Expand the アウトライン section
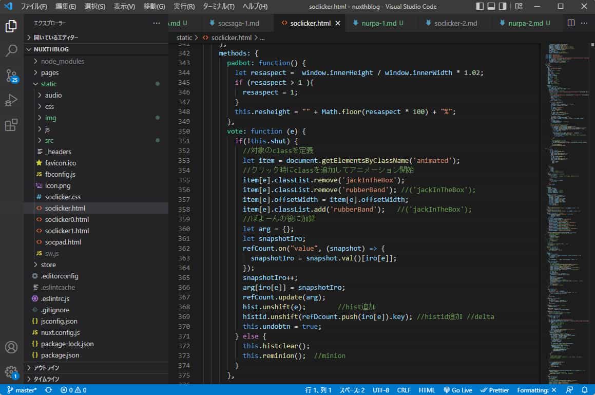 coord(46,368)
